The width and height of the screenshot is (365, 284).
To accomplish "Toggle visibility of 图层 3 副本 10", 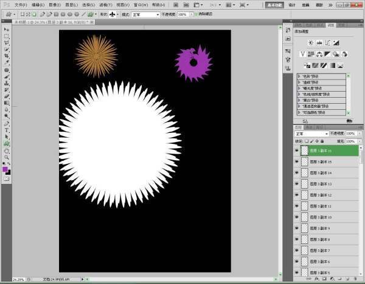I will tap(296, 217).
